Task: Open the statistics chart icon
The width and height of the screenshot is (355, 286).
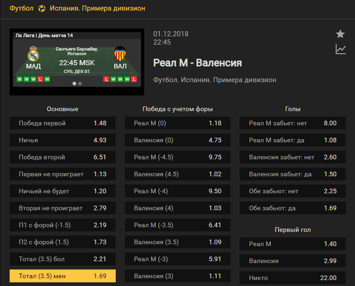Action: [340, 49]
